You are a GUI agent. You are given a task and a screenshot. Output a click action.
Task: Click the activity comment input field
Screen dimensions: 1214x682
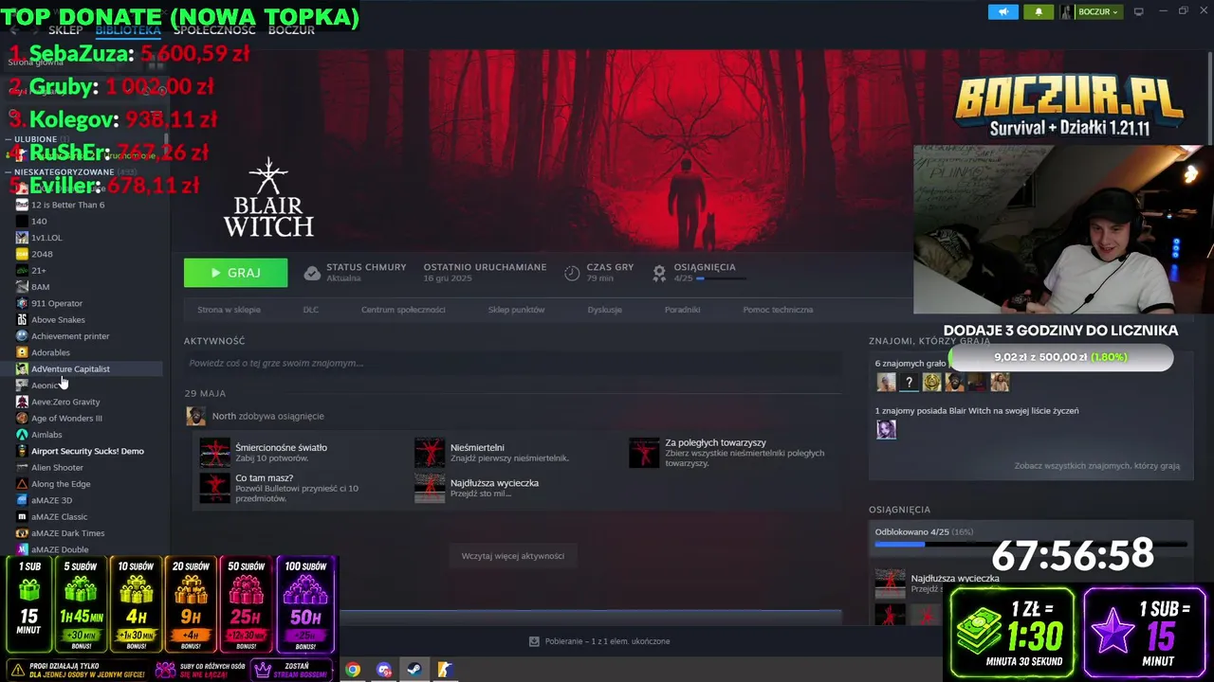tap(512, 363)
